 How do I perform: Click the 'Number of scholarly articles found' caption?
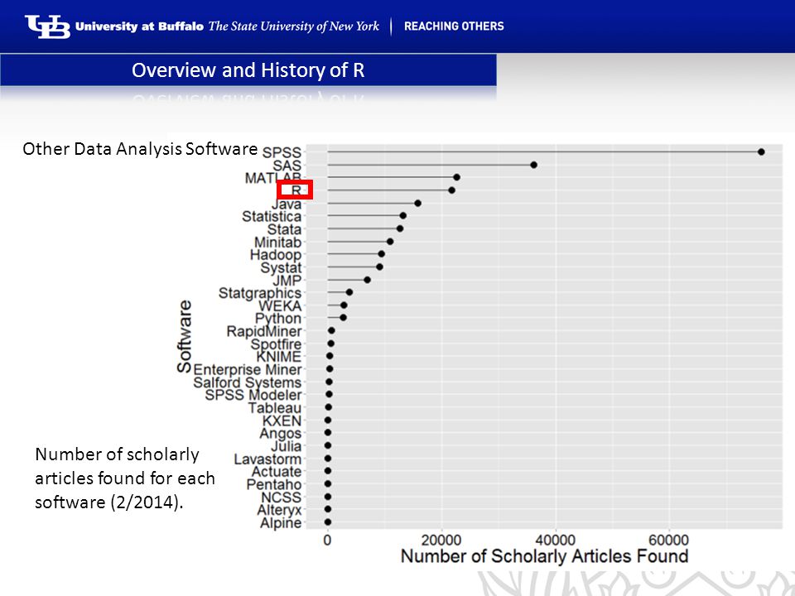(x=125, y=478)
